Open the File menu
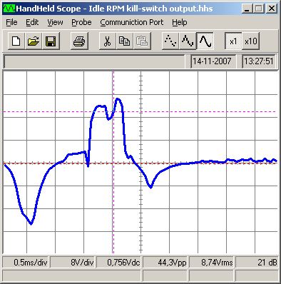This screenshot has height=284, width=281. pyautogui.click(x=11, y=22)
